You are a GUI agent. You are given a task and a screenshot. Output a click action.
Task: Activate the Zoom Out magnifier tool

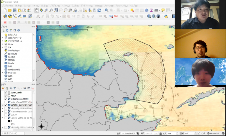(51, 10)
